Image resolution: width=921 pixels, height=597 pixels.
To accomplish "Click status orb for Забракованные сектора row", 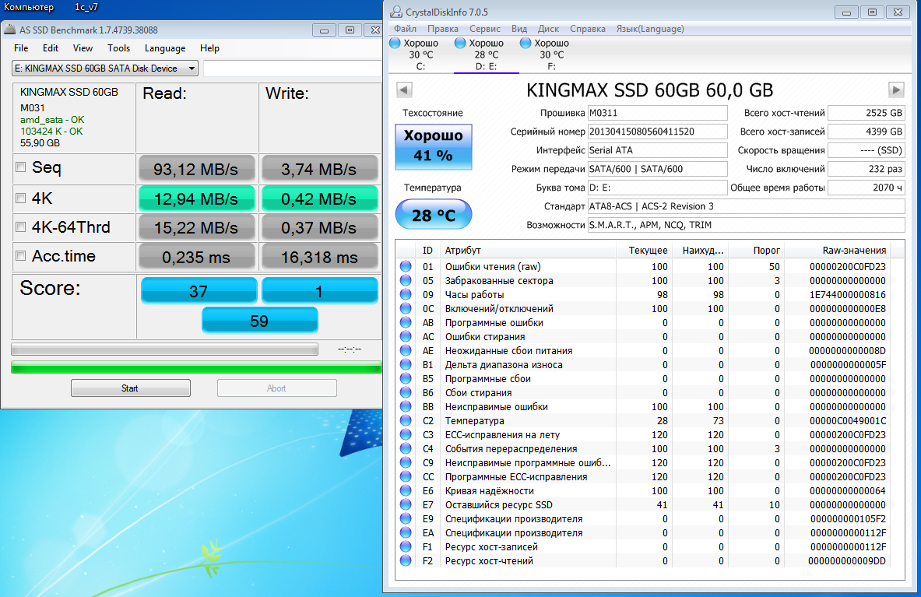I will pos(406,281).
